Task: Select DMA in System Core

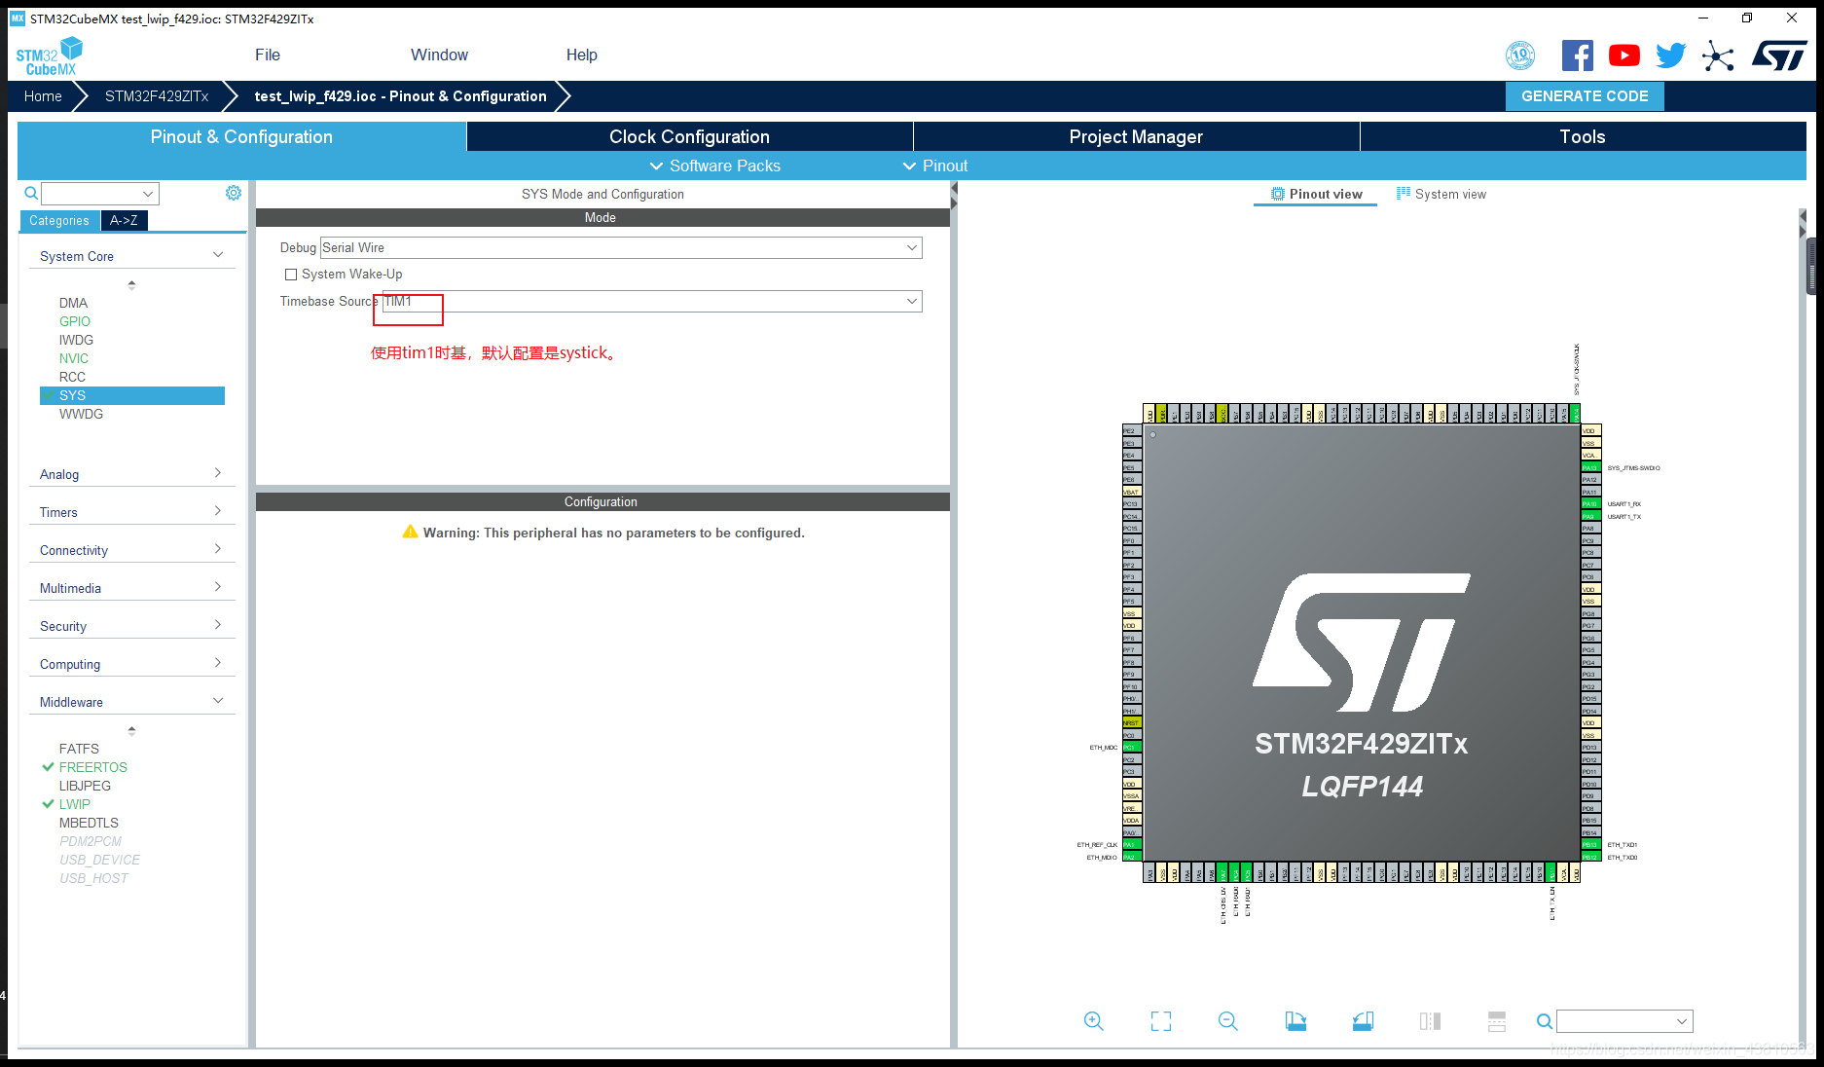Action: (x=73, y=303)
